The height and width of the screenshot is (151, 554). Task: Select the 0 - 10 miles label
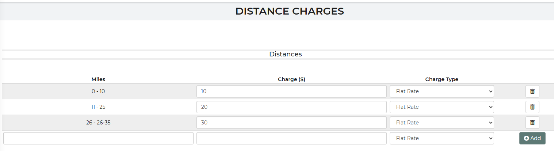(x=98, y=91)
